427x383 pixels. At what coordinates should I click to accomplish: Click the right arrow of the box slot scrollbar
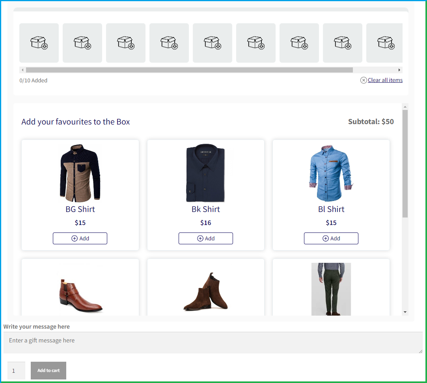(400, 70)
